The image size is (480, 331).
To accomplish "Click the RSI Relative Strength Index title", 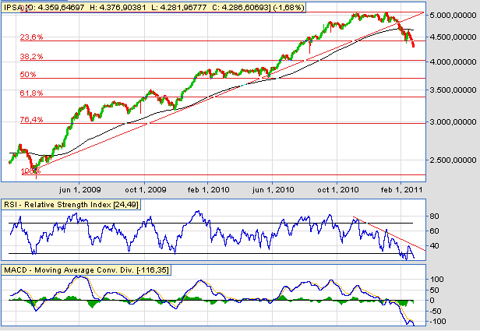I will (x=71, y=204).
